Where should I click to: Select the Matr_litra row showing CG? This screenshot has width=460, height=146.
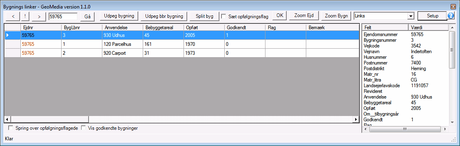[405, 80]
